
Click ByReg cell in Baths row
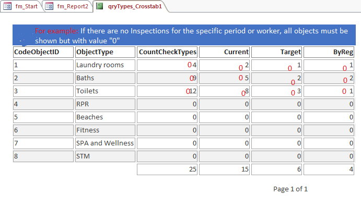tap(329, 78)
